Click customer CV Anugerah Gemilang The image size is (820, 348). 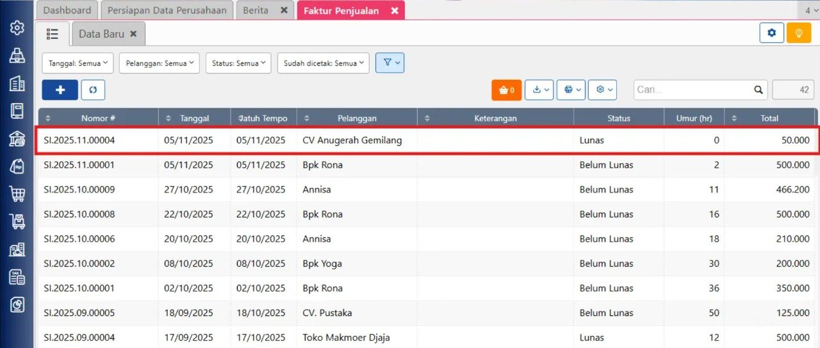(352, 140)
